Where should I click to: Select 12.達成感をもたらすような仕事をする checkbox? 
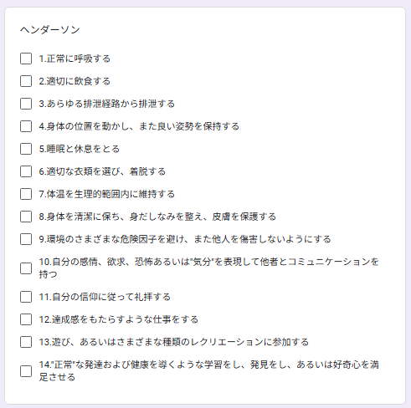[26, 319]
